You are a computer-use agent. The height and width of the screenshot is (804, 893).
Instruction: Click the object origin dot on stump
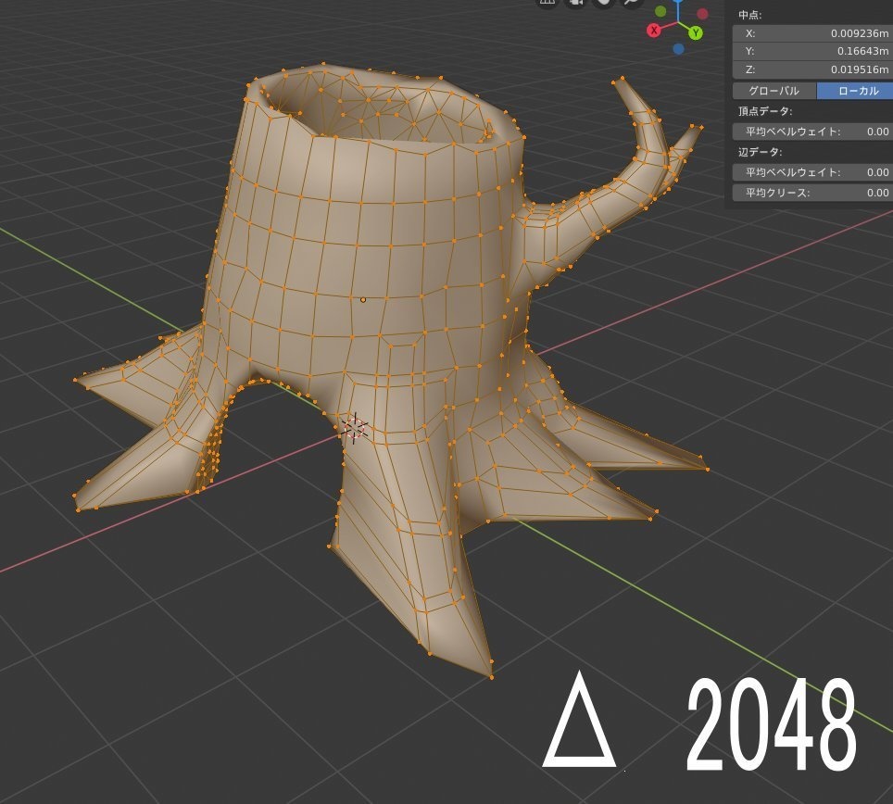[363, 299]
